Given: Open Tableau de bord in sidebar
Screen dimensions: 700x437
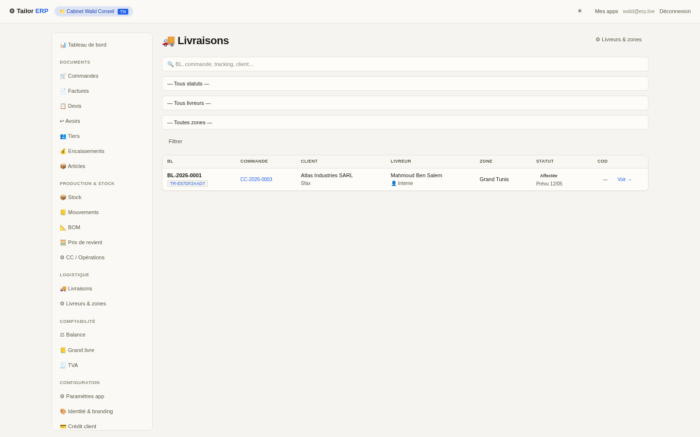Looking at the screenshot, I should 102,45.
